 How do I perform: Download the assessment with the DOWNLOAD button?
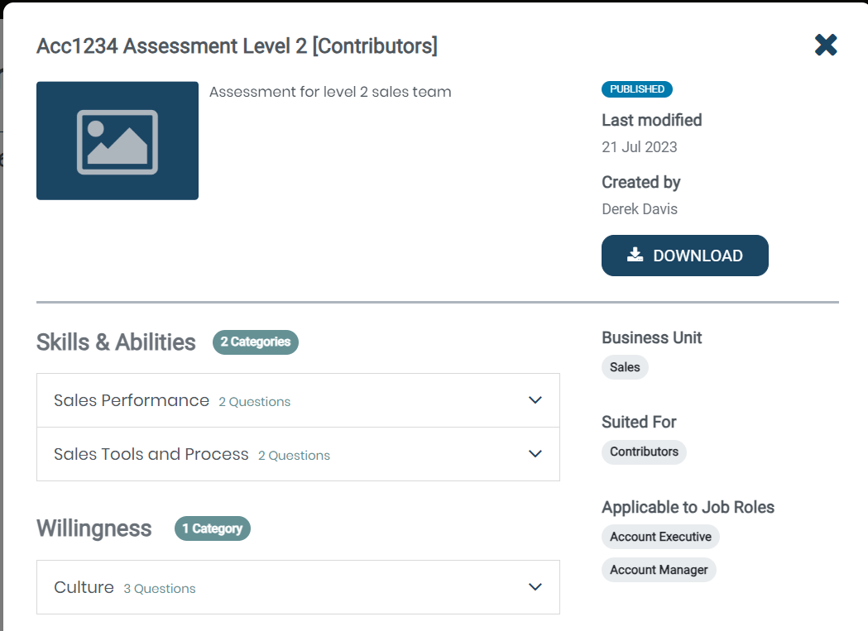pos(685,256)
